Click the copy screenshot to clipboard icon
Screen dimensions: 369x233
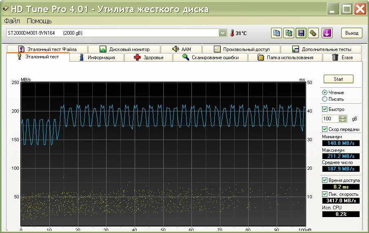[289, 33]
